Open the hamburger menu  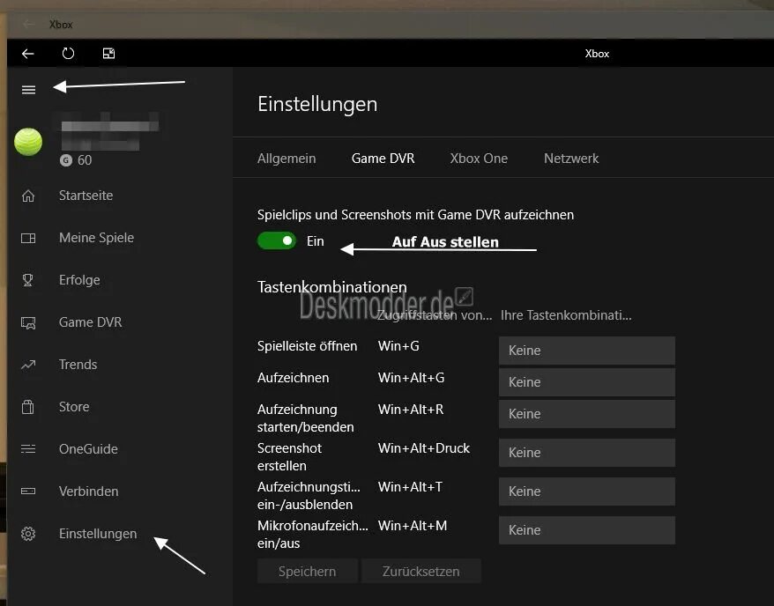(x=28, y=90)
